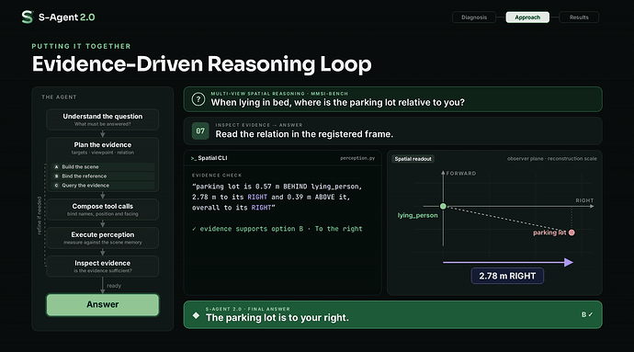This screenshot has height=352, width=634.
Task: Click the question text about the parking lot
Action: [x=337, y=102]
